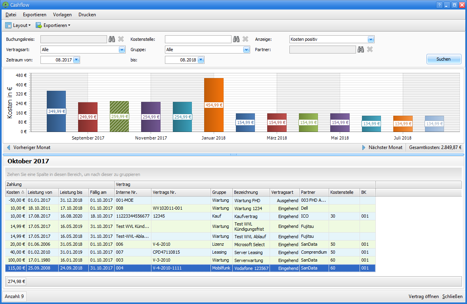This screenshot has height=304, width=467.
Task: Sort by Partner column header
Action: pos(314,192)
